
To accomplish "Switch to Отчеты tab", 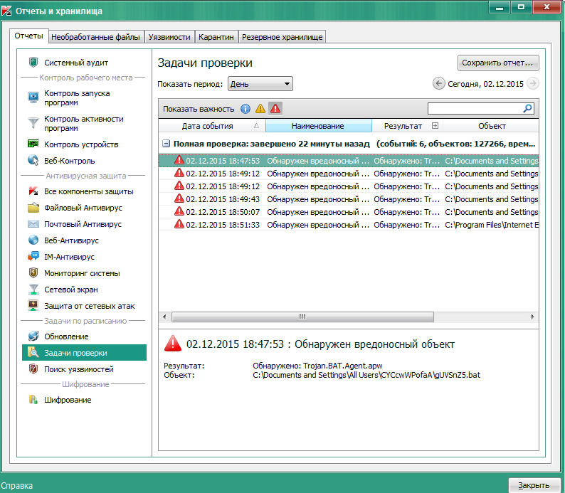I will tap(29, 36).
